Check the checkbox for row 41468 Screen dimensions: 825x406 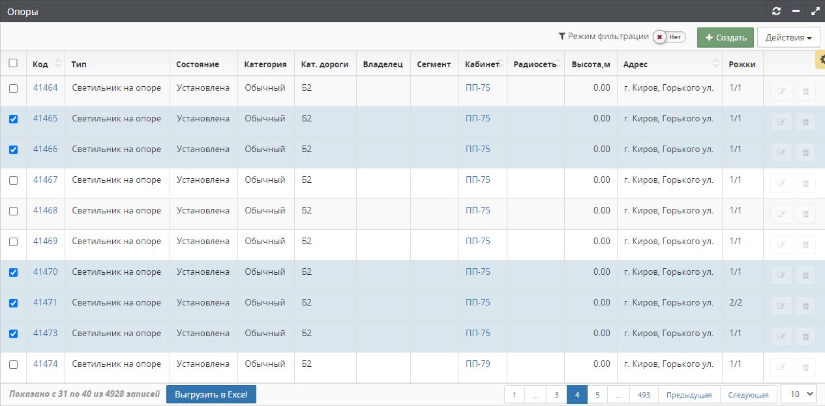(13, 211)
